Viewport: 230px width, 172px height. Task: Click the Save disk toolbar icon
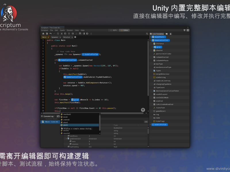pyautogui.click(x=80, y=34)
